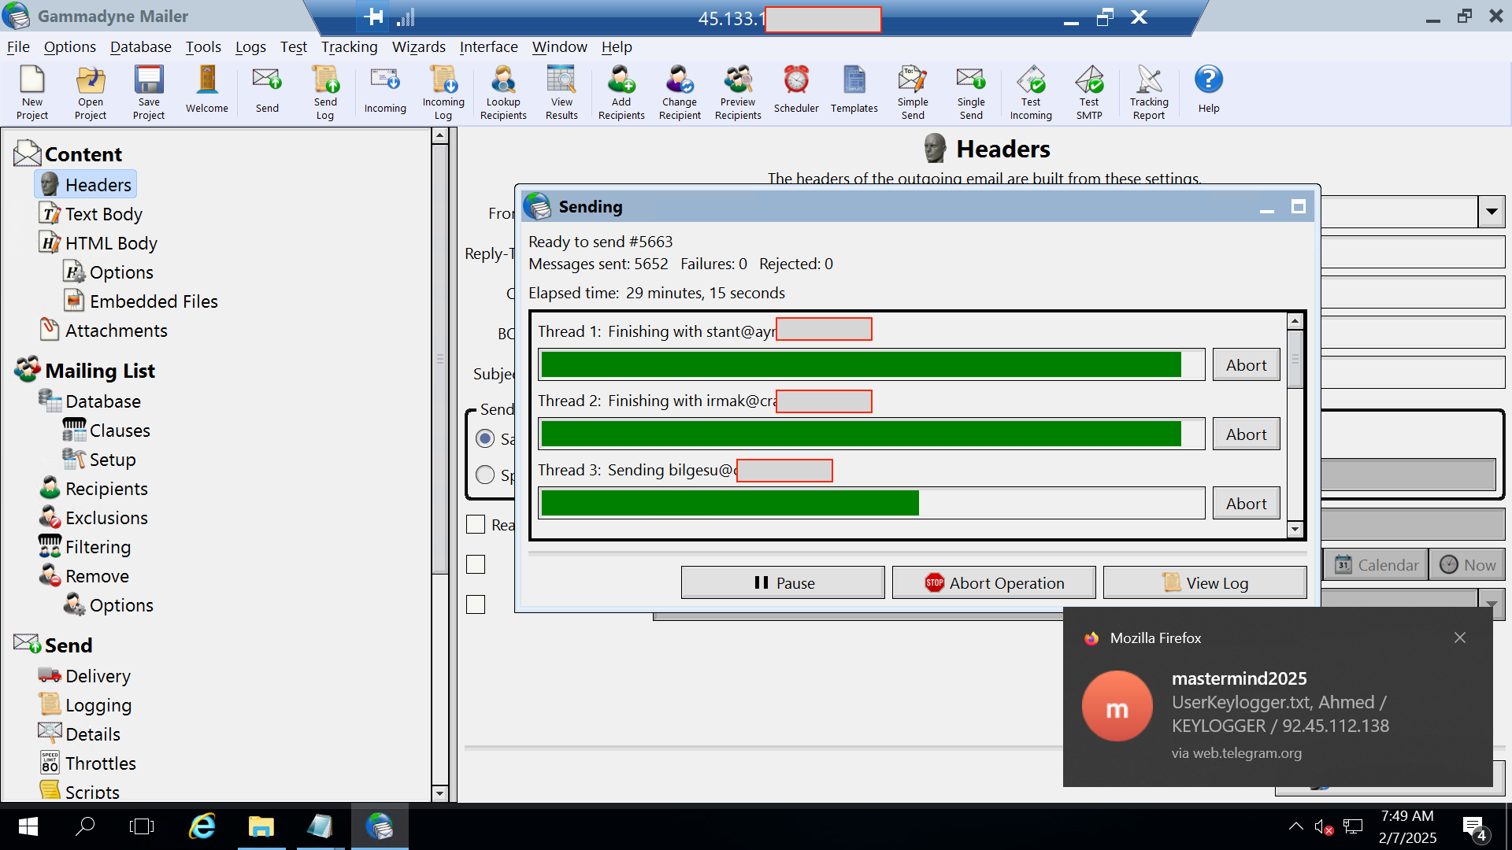The image size is (1512, 850).
Task: Click the Abort Operation button
Action: pyautogui.click(x=994, y=583)
